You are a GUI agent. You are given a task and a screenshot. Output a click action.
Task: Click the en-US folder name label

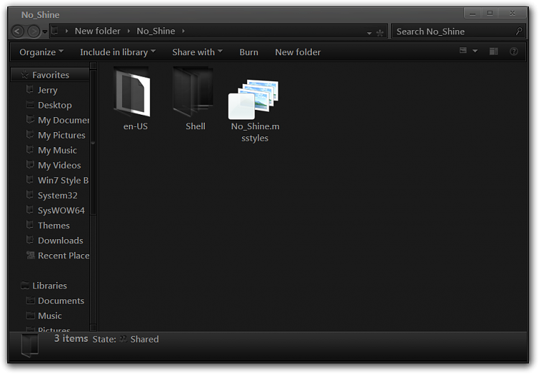pos(135,126)
